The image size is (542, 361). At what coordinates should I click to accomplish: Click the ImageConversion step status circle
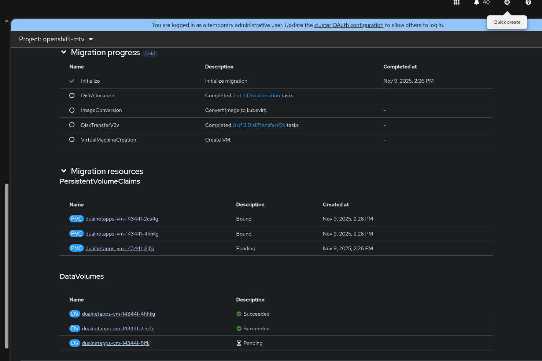point(72,110)
